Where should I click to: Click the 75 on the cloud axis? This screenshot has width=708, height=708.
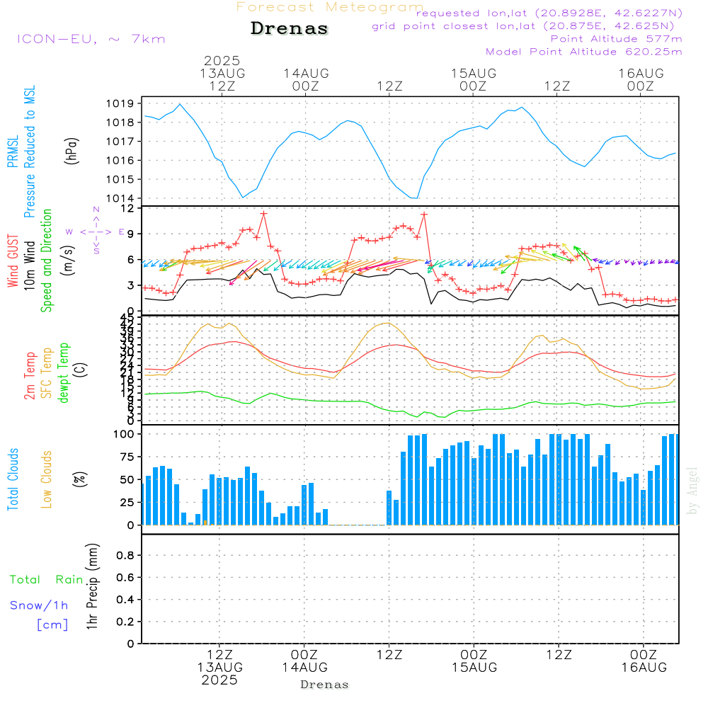pyautogui.click(x=127, y=457)
